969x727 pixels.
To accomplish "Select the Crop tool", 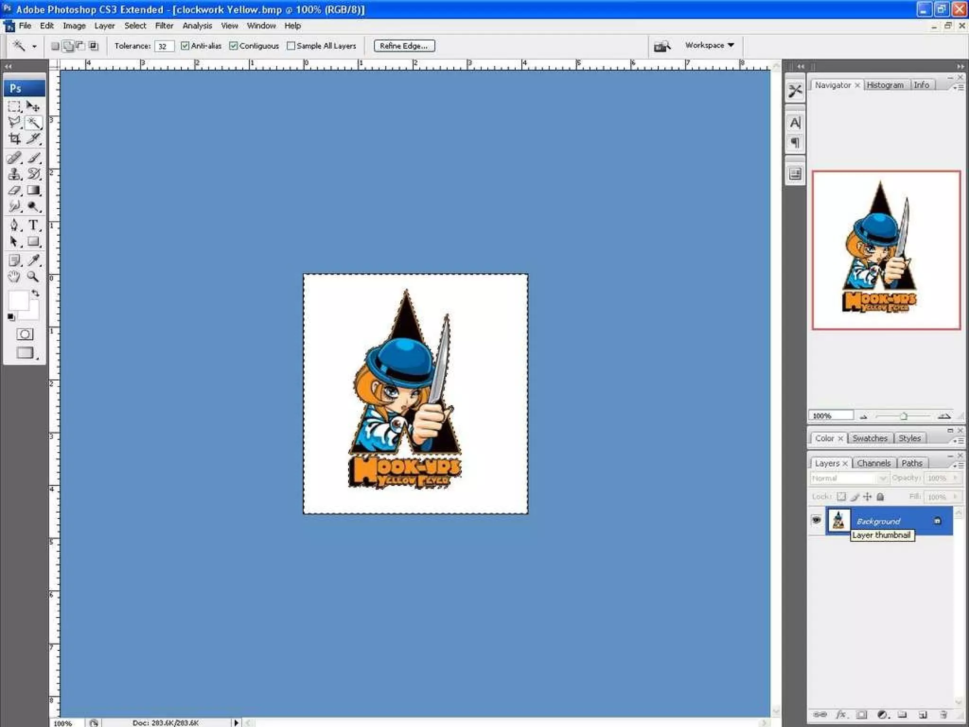I will point(14,139).
